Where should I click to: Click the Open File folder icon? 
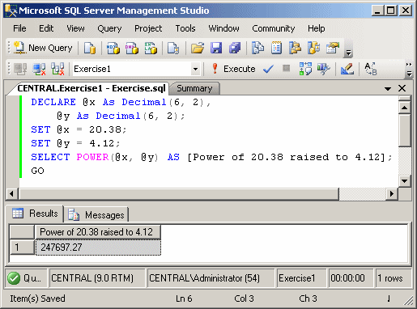(198, 48)
